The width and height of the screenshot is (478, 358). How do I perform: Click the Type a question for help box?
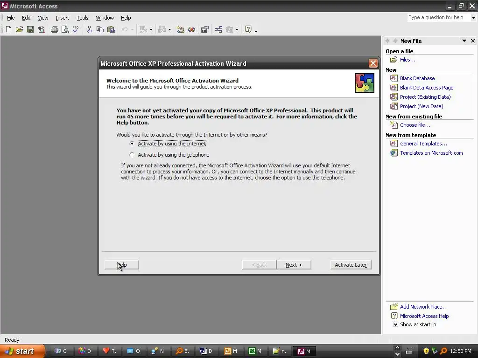pos(439,18)
